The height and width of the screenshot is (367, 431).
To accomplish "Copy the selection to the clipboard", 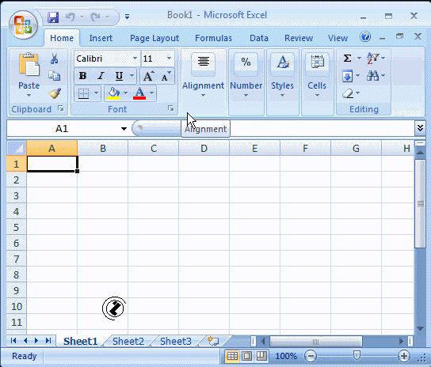I will (55, 76).
